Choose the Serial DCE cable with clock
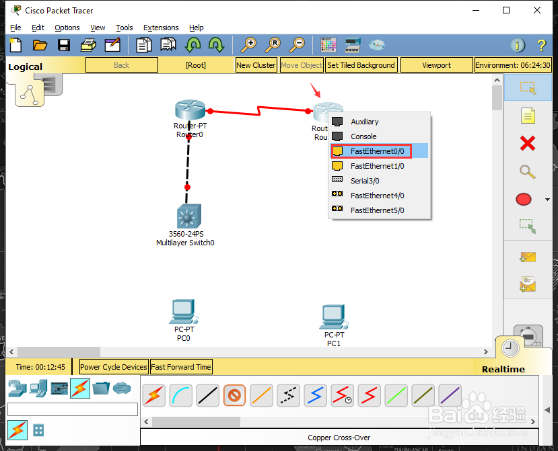Viewport: 558px width, 451px height. 342,395
